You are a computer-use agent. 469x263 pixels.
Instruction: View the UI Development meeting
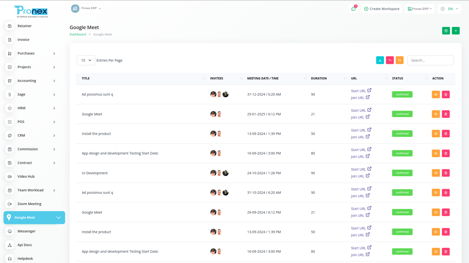coord(436,173)
